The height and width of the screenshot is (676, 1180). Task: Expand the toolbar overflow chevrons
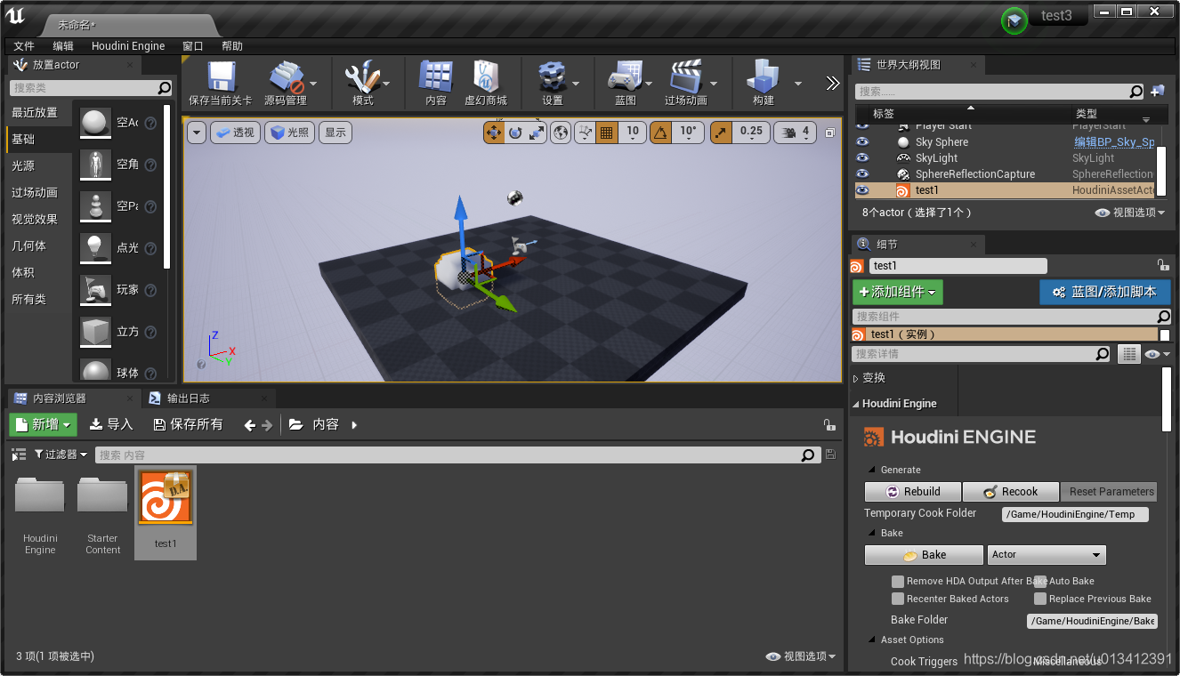pyautogui.click(x=832, y=83)
